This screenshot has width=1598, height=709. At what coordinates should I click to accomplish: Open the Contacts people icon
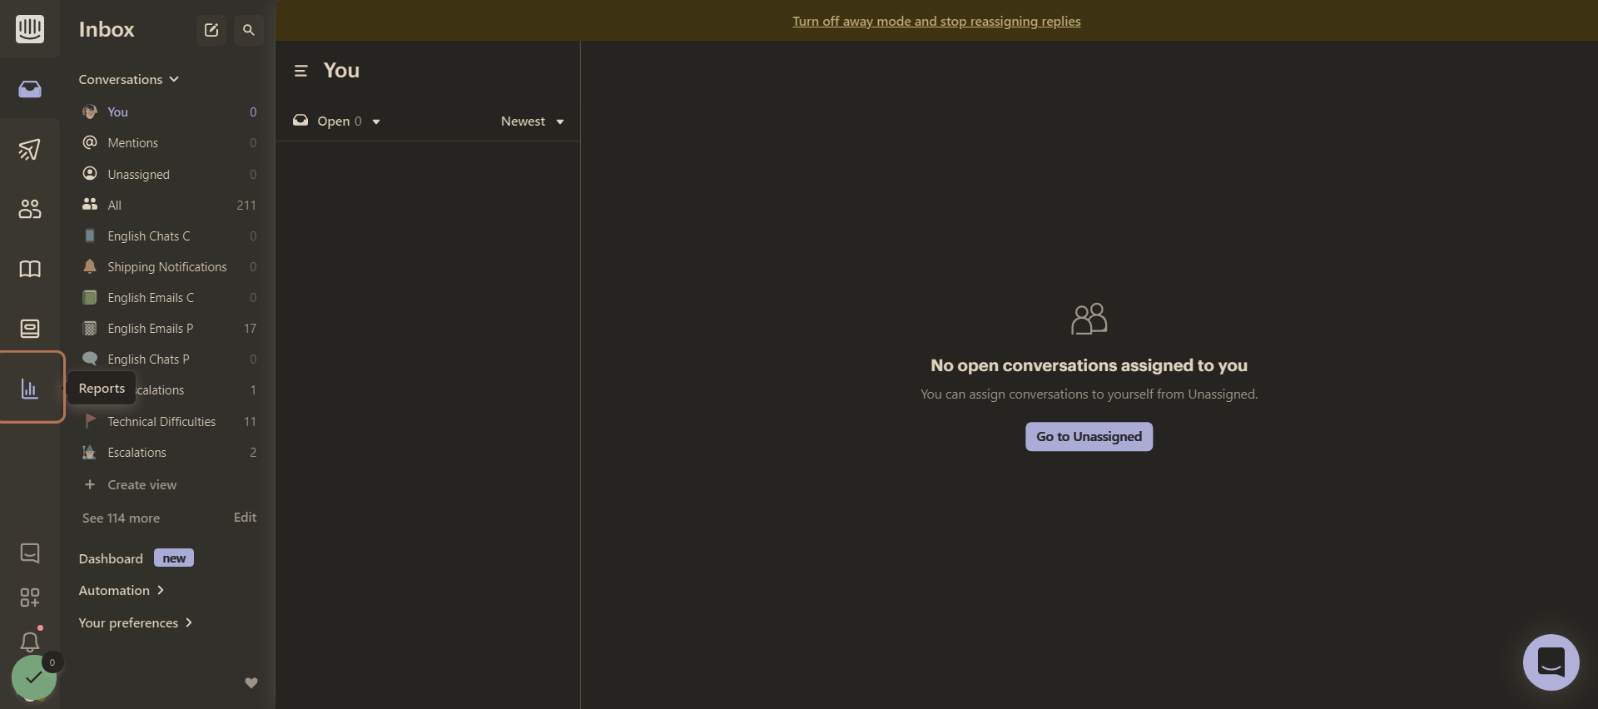[30, 209]
